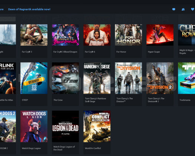Select The Division cover art
Viewport: 195px width, 156px height.
[129, 78]
